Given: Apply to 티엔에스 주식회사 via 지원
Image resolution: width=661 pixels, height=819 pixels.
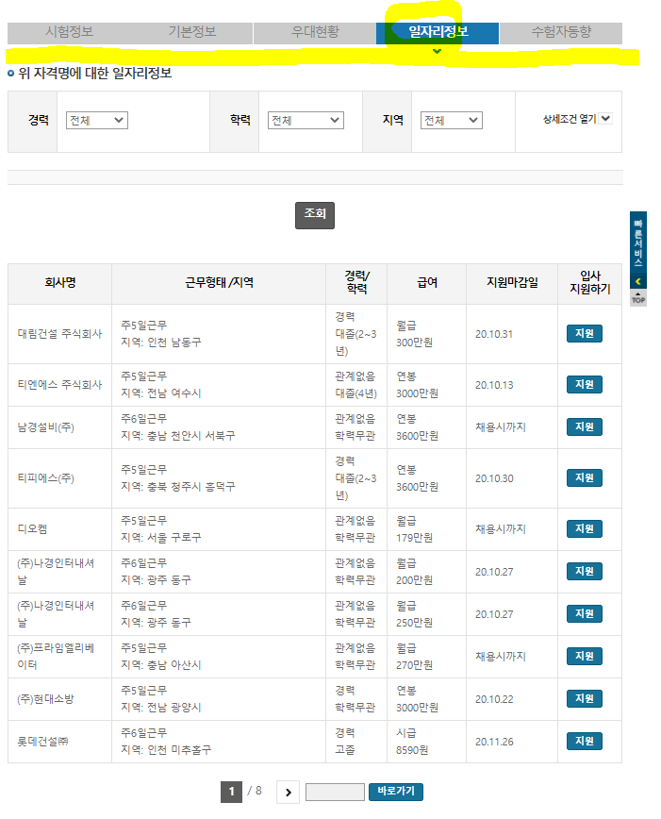Looking at the screenshot, I should click(585, 384).
